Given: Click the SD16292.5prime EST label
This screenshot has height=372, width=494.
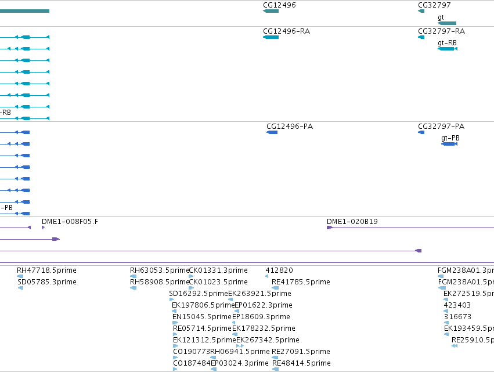Looking at the screenshot, I should tap(199, 294).
